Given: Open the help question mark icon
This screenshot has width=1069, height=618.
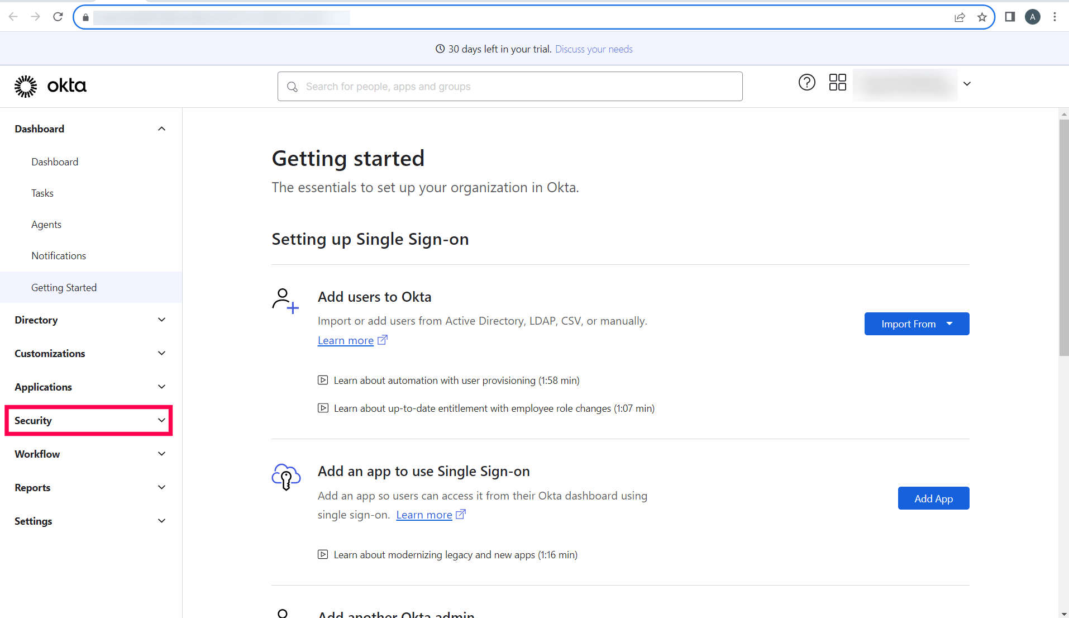Looking at the screenshot, I should point(806,83).
